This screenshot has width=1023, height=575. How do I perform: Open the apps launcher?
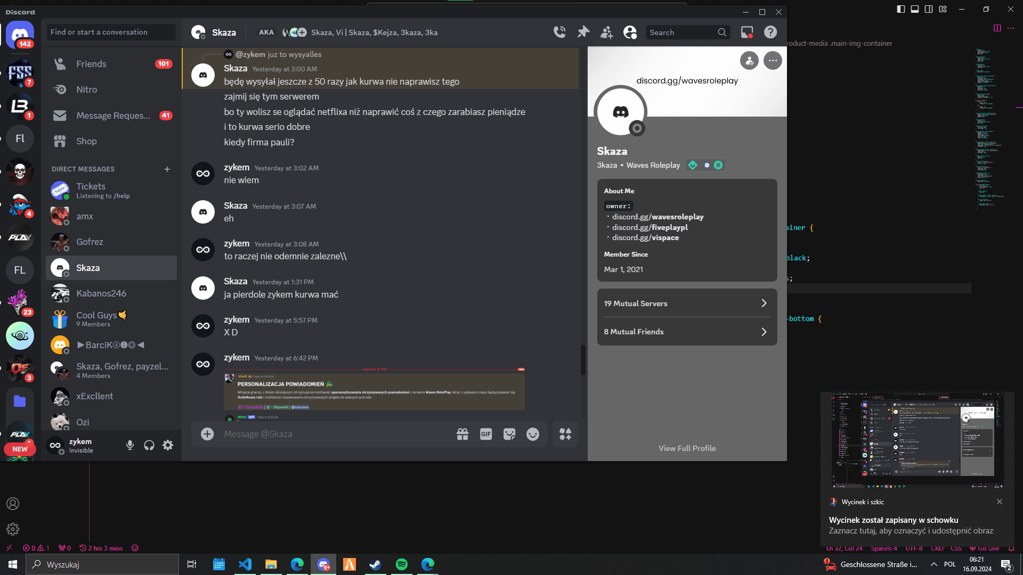tap(565, 434)
